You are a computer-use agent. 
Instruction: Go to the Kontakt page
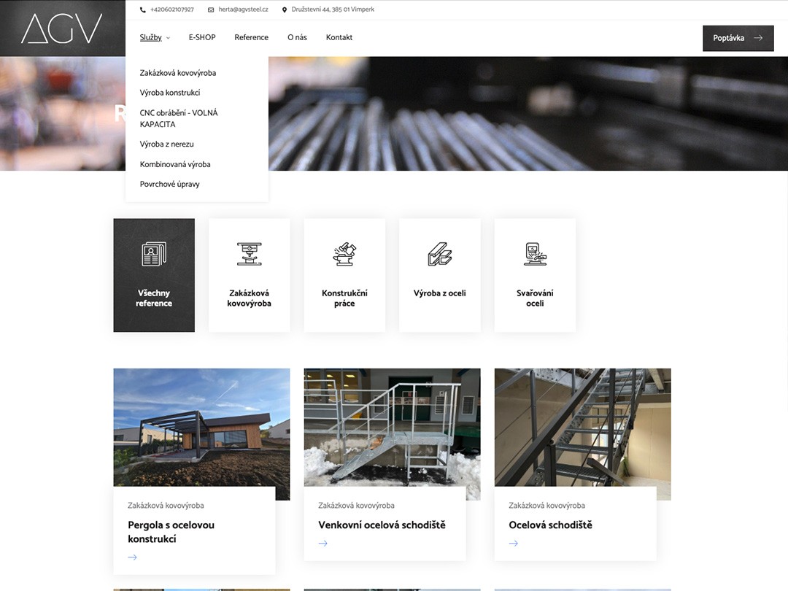coord(339,37)
